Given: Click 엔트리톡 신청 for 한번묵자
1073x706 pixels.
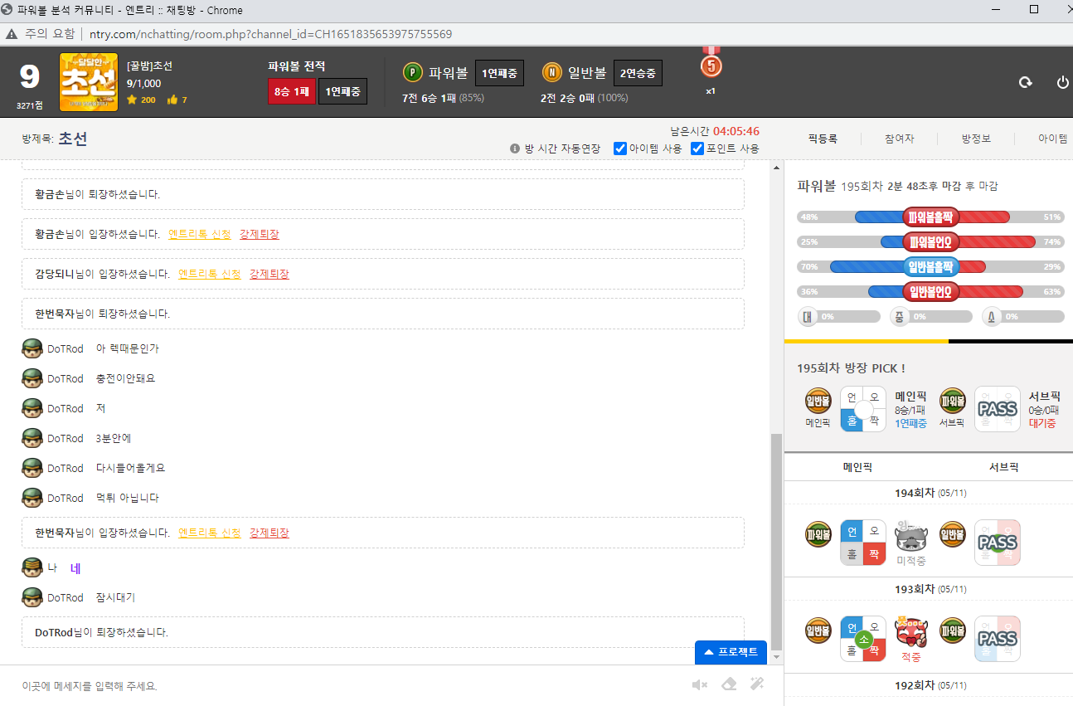Looking at the screenshot, I should [x=210, y=533].
